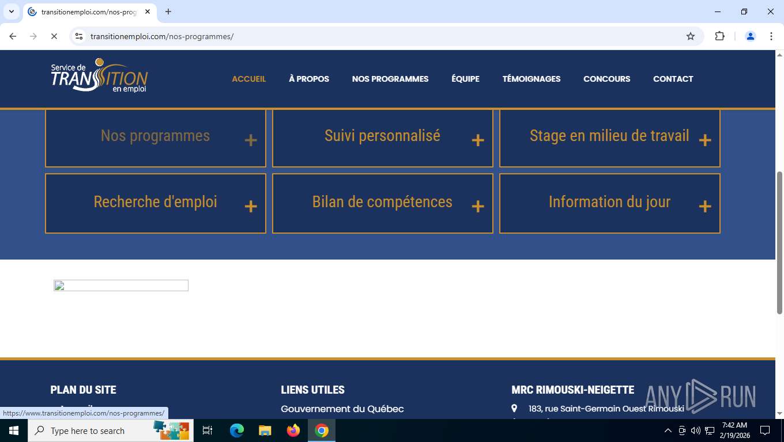
Task: Open a new tab with the plus button
Action: 168,12
